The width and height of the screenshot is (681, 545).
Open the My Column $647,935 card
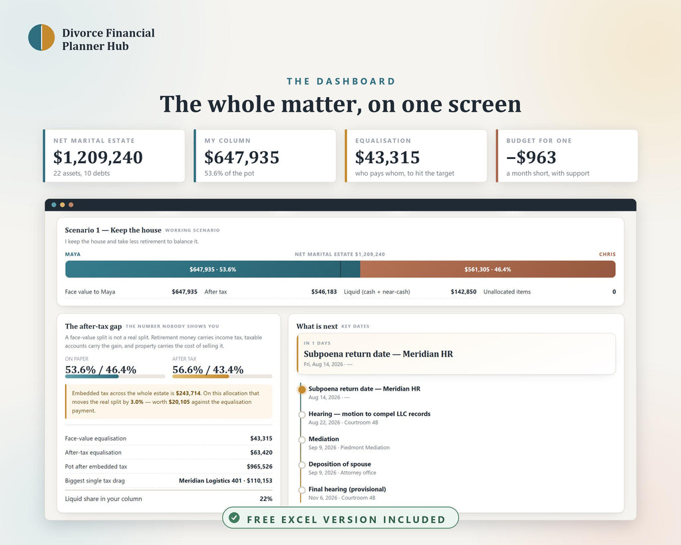tap(265, 156)
